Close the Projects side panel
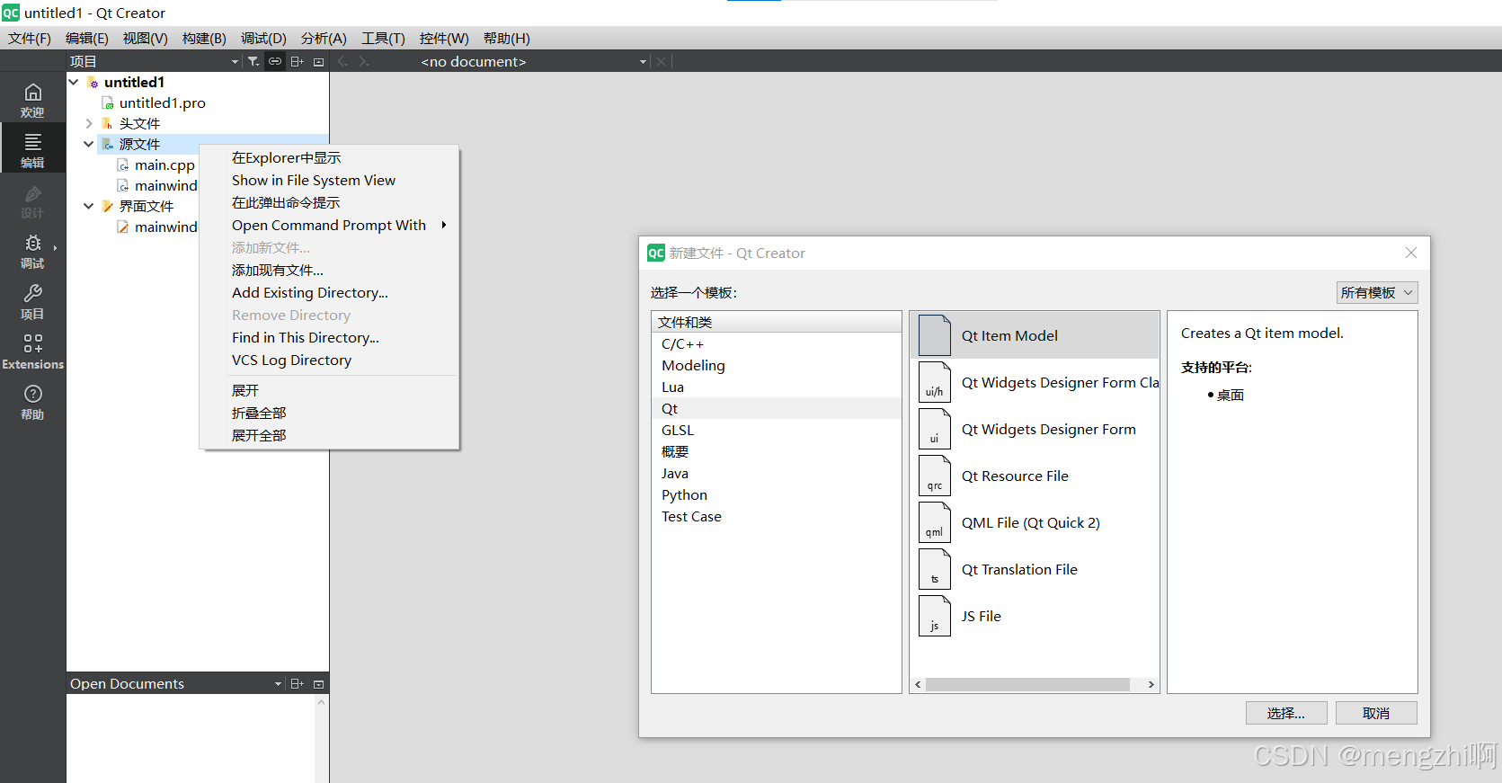1502x783 pixels. tap(318, 61)
